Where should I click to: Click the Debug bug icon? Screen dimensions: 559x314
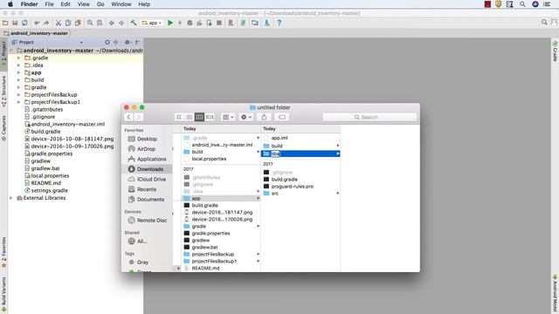[190, 23]
